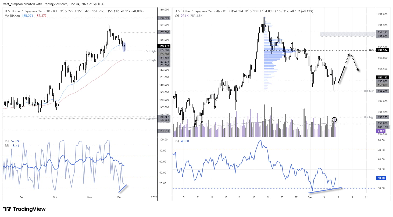Click the Matt_Simpson attribution text

(13, 4)
